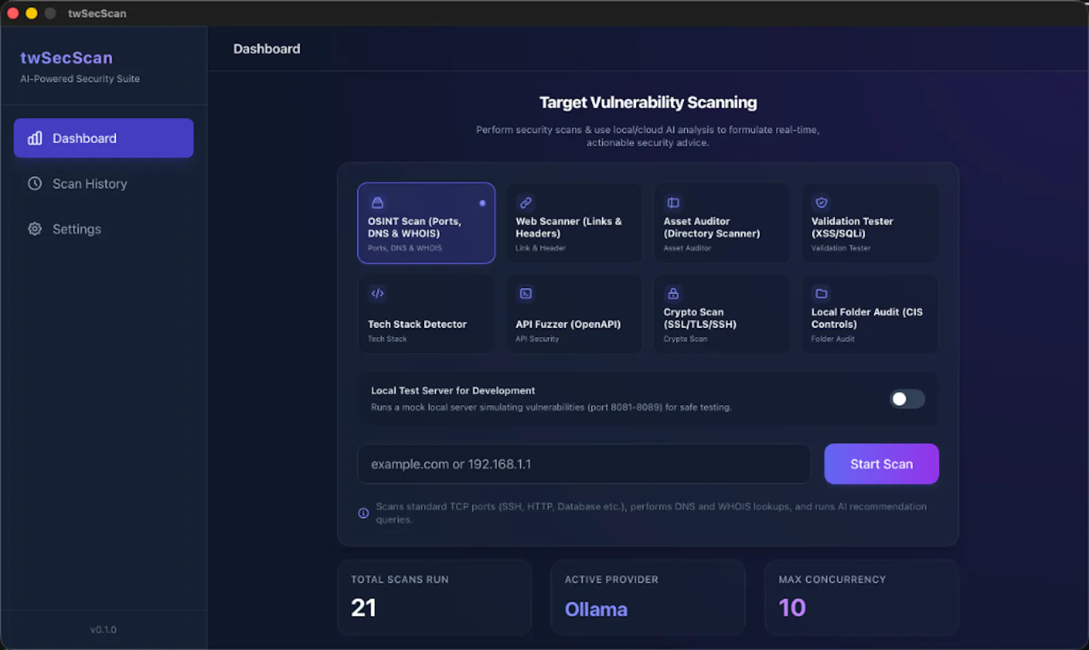Select Crypto Scan (SSL/TLS/SSH) card
This screenshot has width=1089, height=650.
721,314
